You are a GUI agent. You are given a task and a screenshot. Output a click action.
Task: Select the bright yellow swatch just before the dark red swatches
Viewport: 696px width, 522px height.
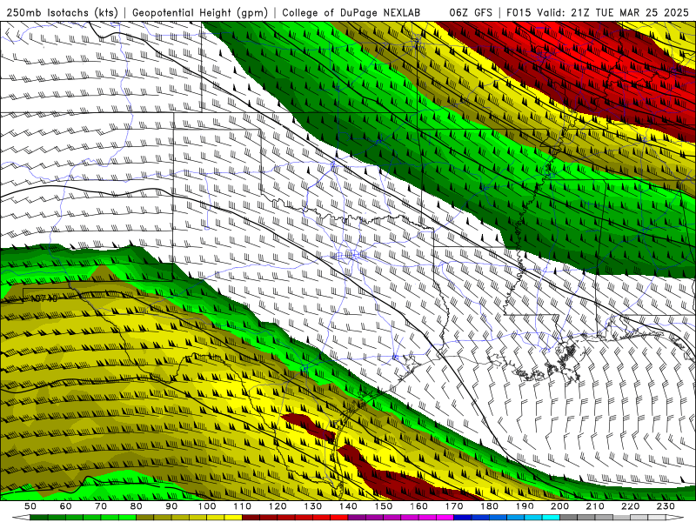pos(233,517)
